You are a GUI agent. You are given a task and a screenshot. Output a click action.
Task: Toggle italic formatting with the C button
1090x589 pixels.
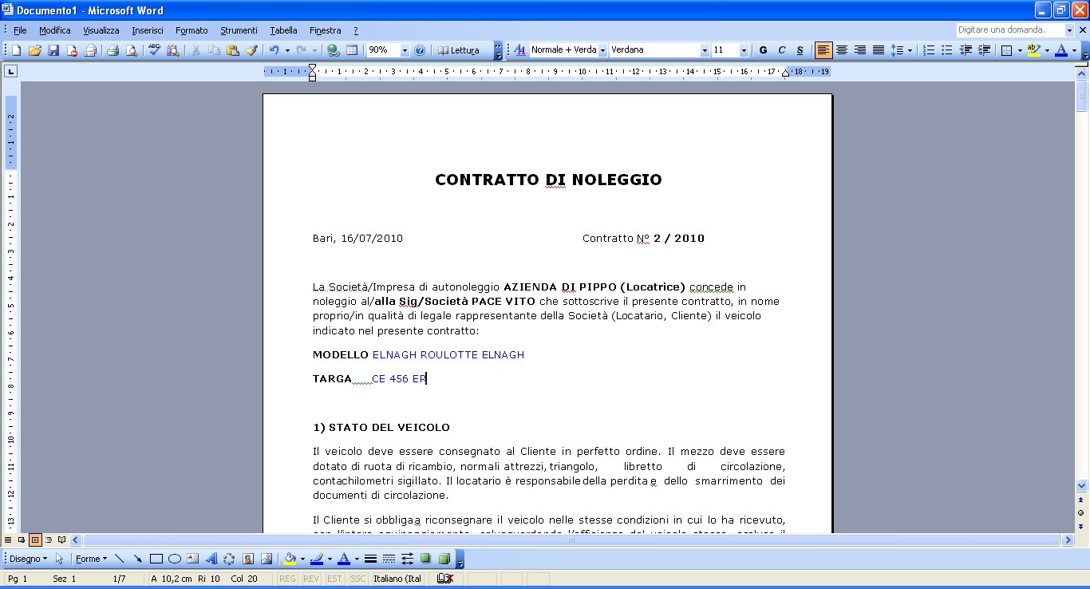point(781,50)
